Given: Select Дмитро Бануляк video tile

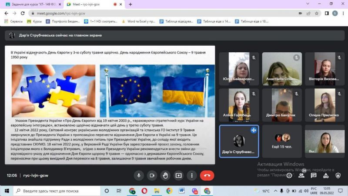Looking at the screenshot, I should tap(282, 105).
